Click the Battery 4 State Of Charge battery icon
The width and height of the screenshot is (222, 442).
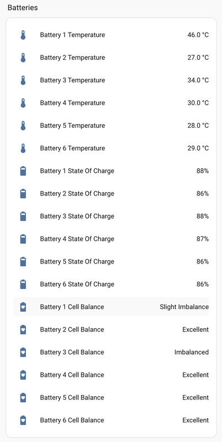tap(23, 239)
